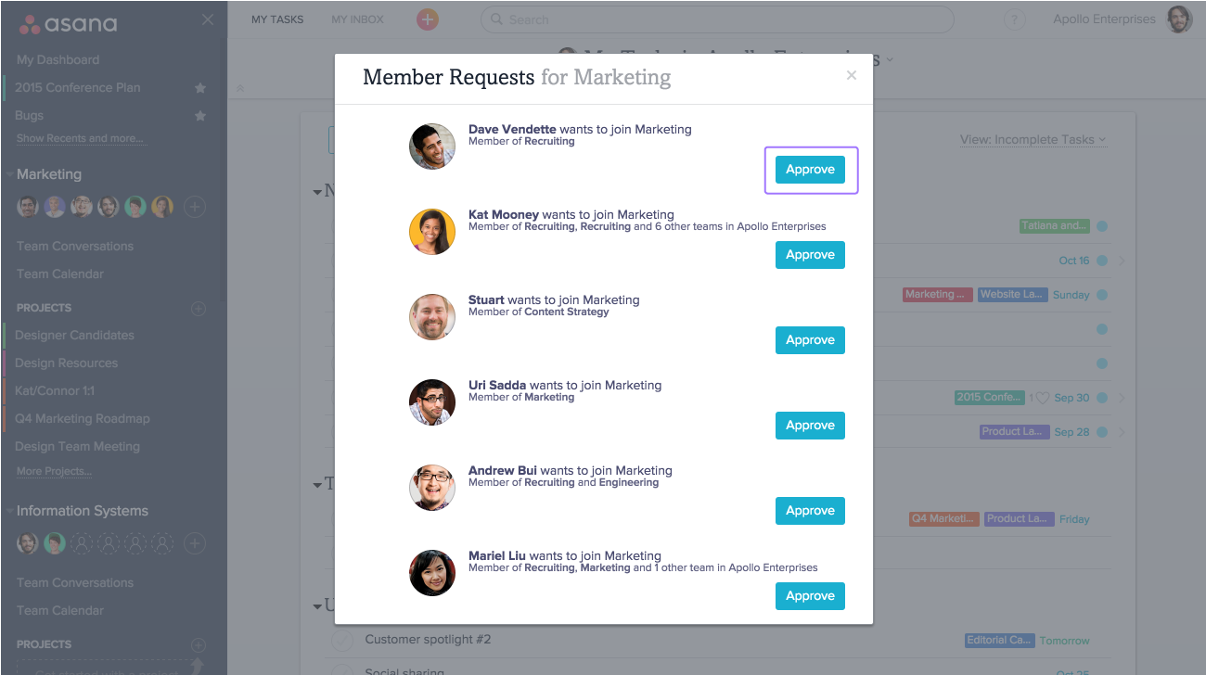Add a member to Information Systems team

[x=194, y=543]
